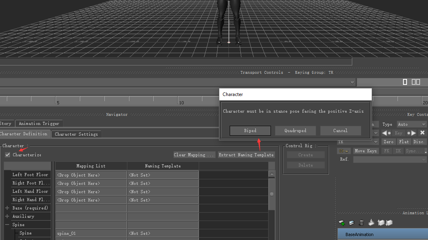
Task: Delete layer using the trash can icon
Action: (x=361, y=223)
